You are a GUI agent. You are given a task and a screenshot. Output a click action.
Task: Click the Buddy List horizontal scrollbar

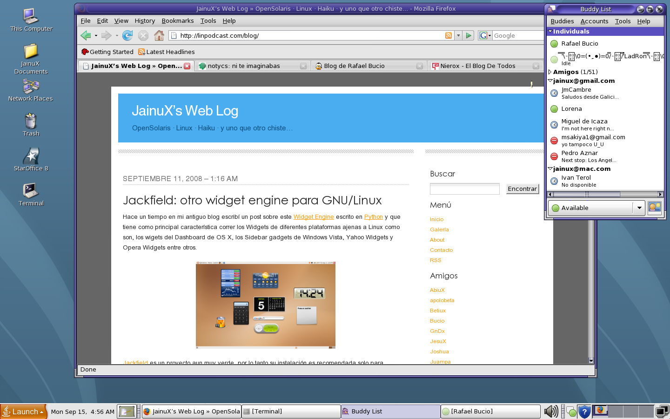point(605,194)
